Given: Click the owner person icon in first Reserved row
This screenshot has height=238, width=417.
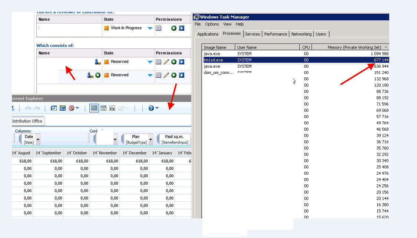Looking at the screenshot, I should (97, 62).
